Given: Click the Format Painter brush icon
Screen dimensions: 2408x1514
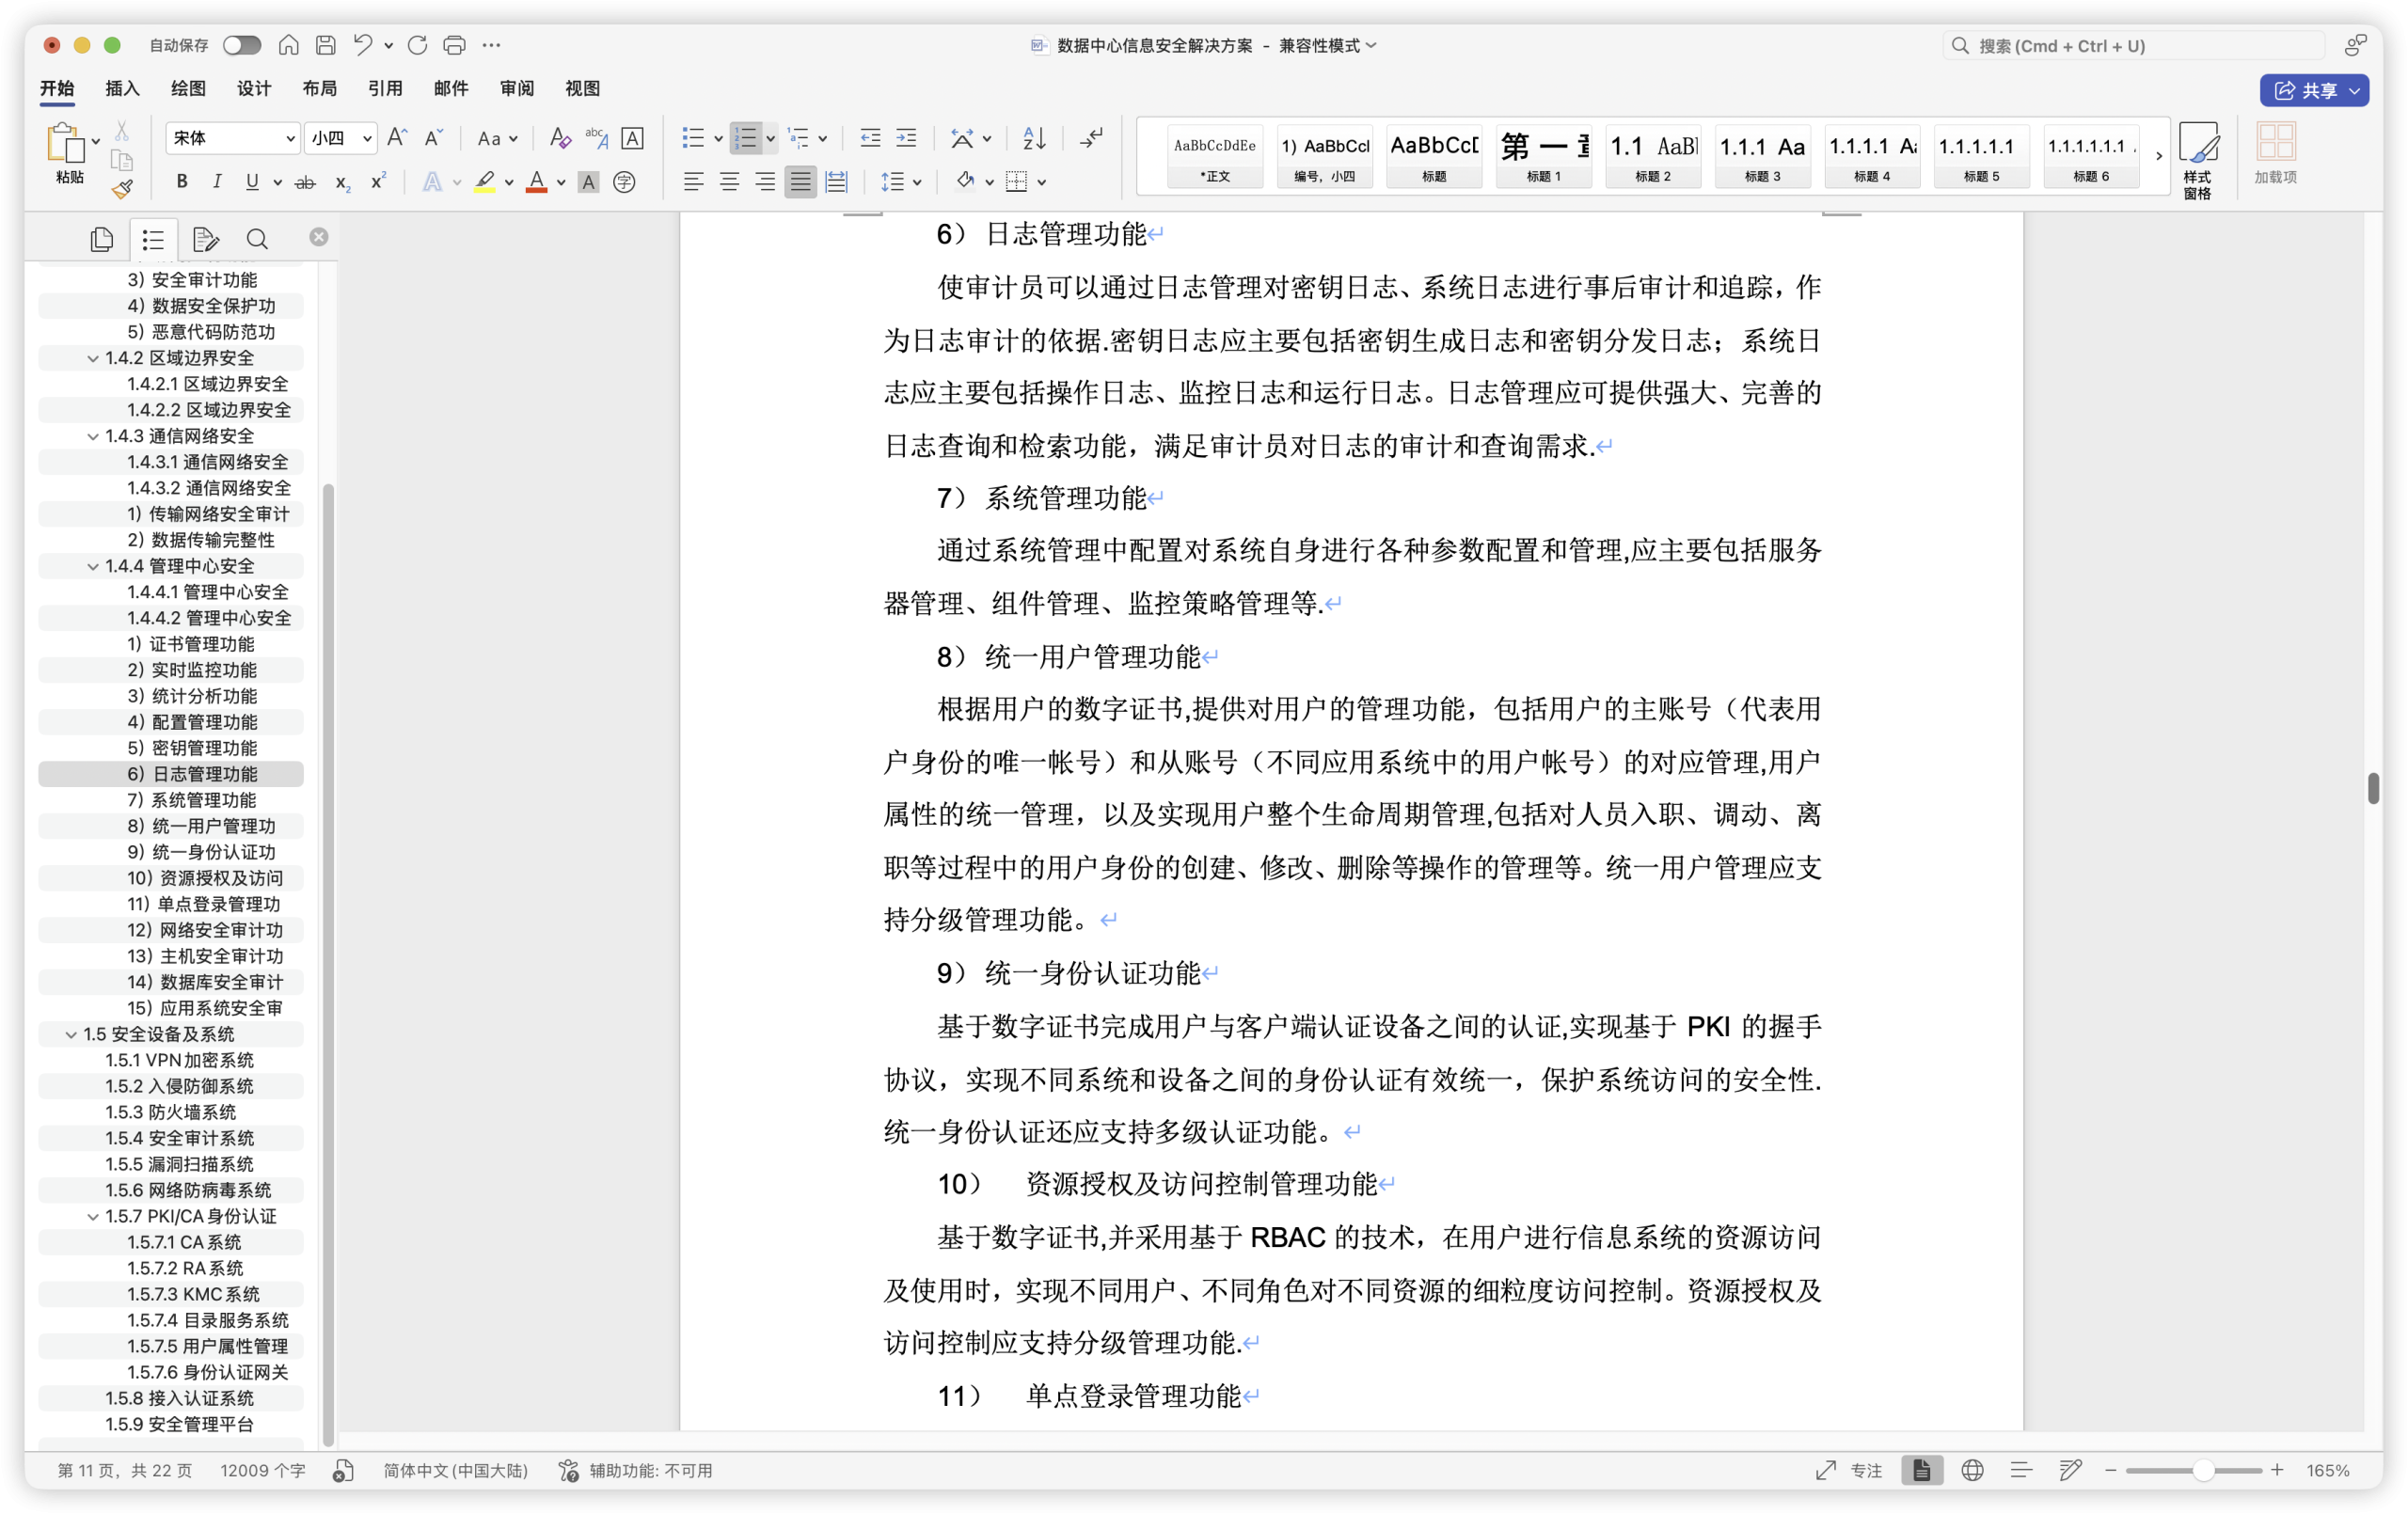Looking at the screenshot, I should pos(122,189).
